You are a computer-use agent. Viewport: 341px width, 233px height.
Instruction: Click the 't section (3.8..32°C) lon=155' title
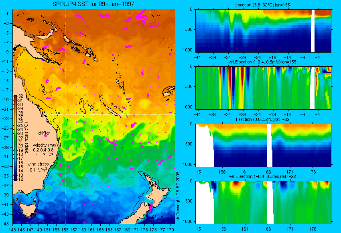click(x=262, y=5)
